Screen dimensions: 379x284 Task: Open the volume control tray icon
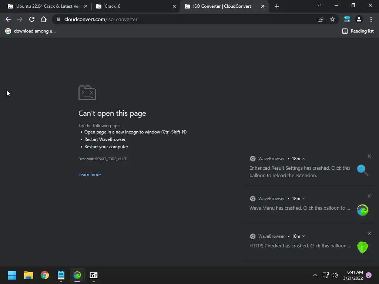point(335,275)
